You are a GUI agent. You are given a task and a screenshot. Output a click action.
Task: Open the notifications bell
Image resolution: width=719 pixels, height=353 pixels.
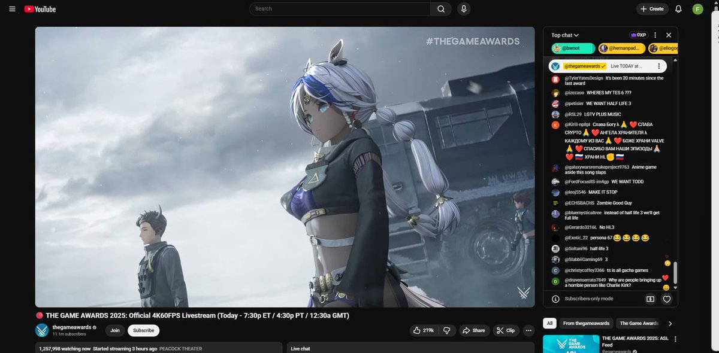[678, 9]
